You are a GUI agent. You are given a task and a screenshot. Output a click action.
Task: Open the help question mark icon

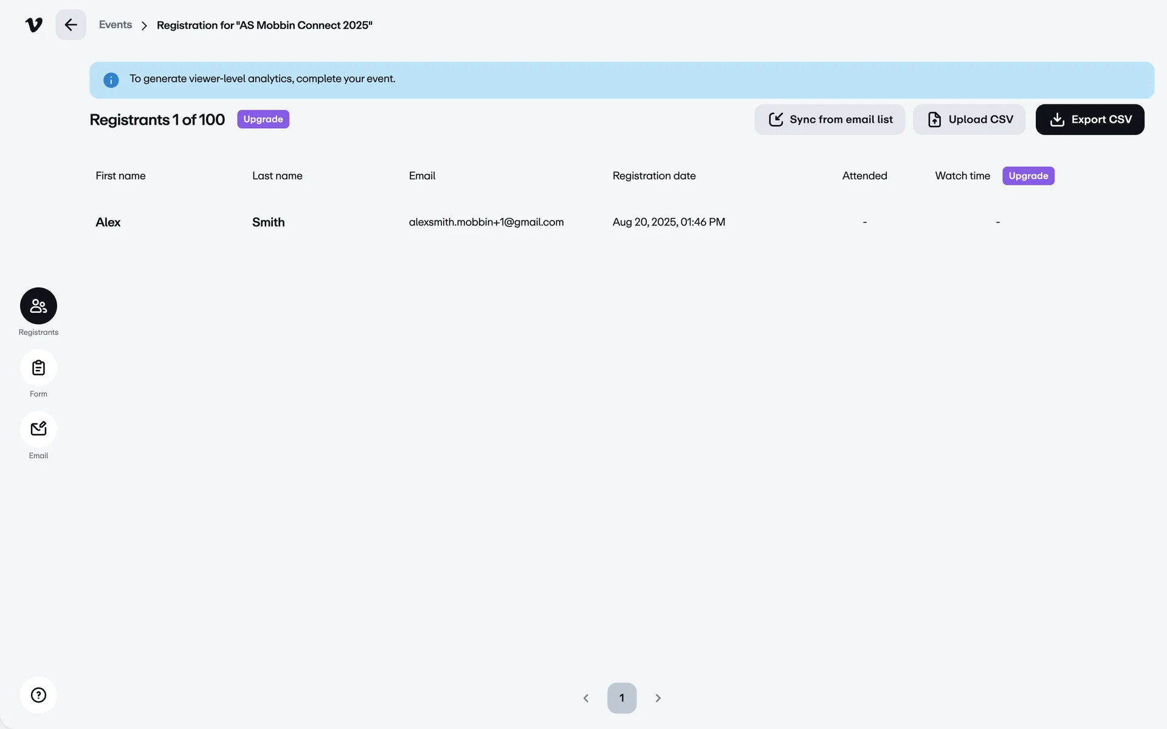(38, 695)
